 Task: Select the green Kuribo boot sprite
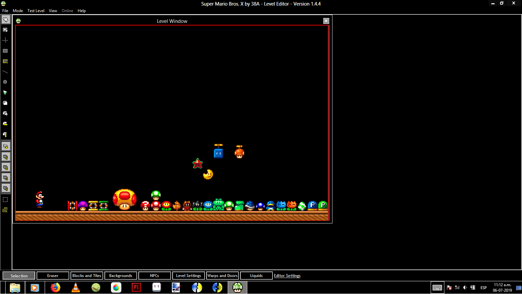239,205
